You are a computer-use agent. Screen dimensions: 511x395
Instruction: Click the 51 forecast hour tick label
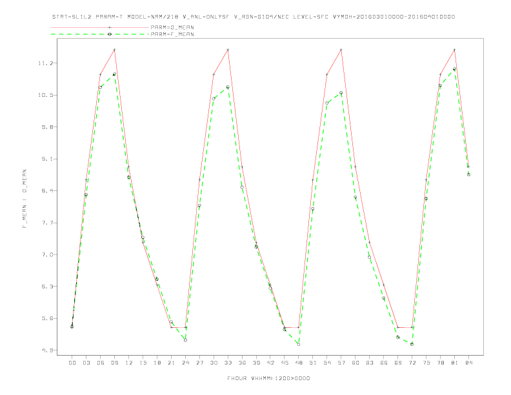pyautogui.click(x=313, y=363)
